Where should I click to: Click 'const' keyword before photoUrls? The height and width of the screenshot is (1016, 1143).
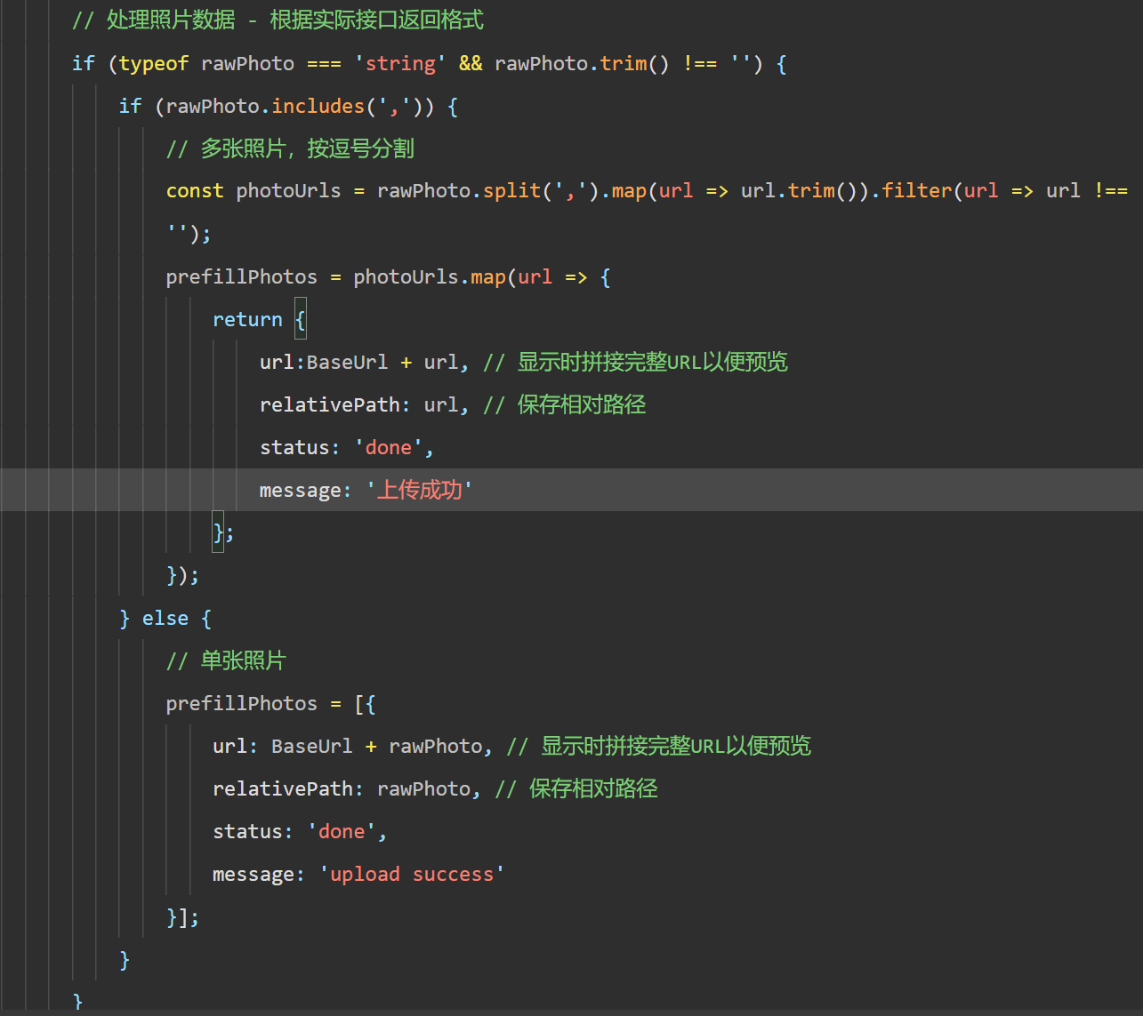195,190
